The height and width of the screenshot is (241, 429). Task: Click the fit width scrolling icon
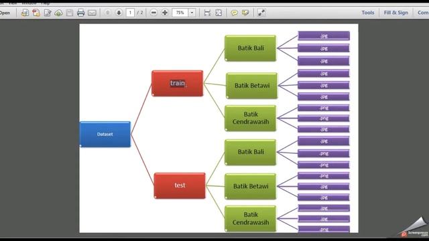pos(207,13)
